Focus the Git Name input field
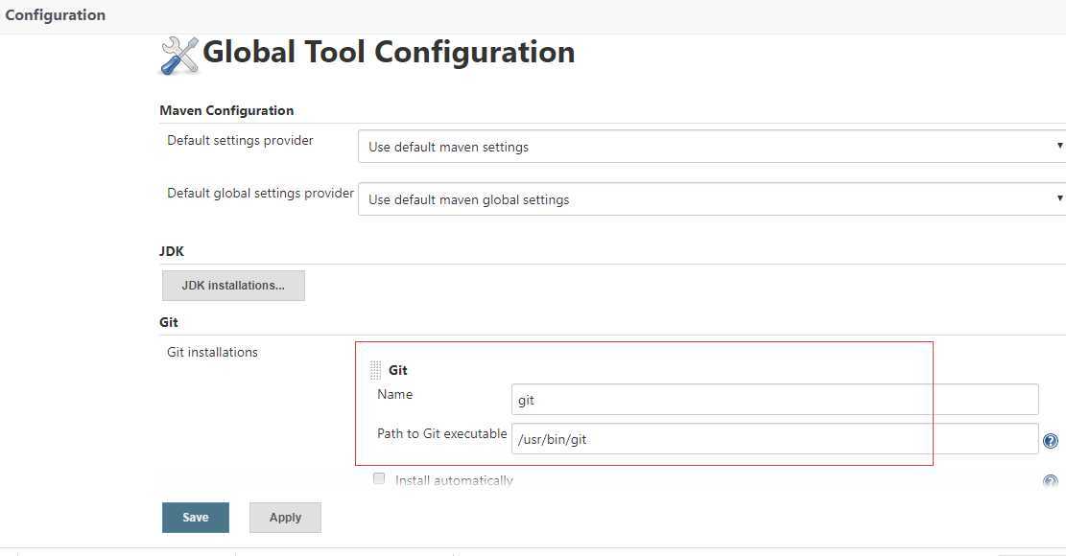The width and height of the screenshot is (1066, 556). [x=775, y=399]
